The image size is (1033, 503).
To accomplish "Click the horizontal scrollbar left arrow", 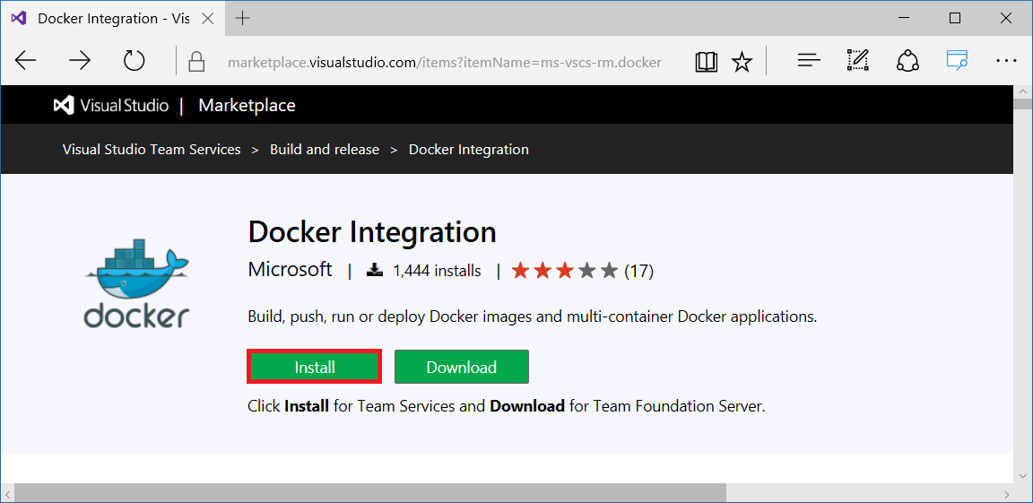I will click(8, 494).
